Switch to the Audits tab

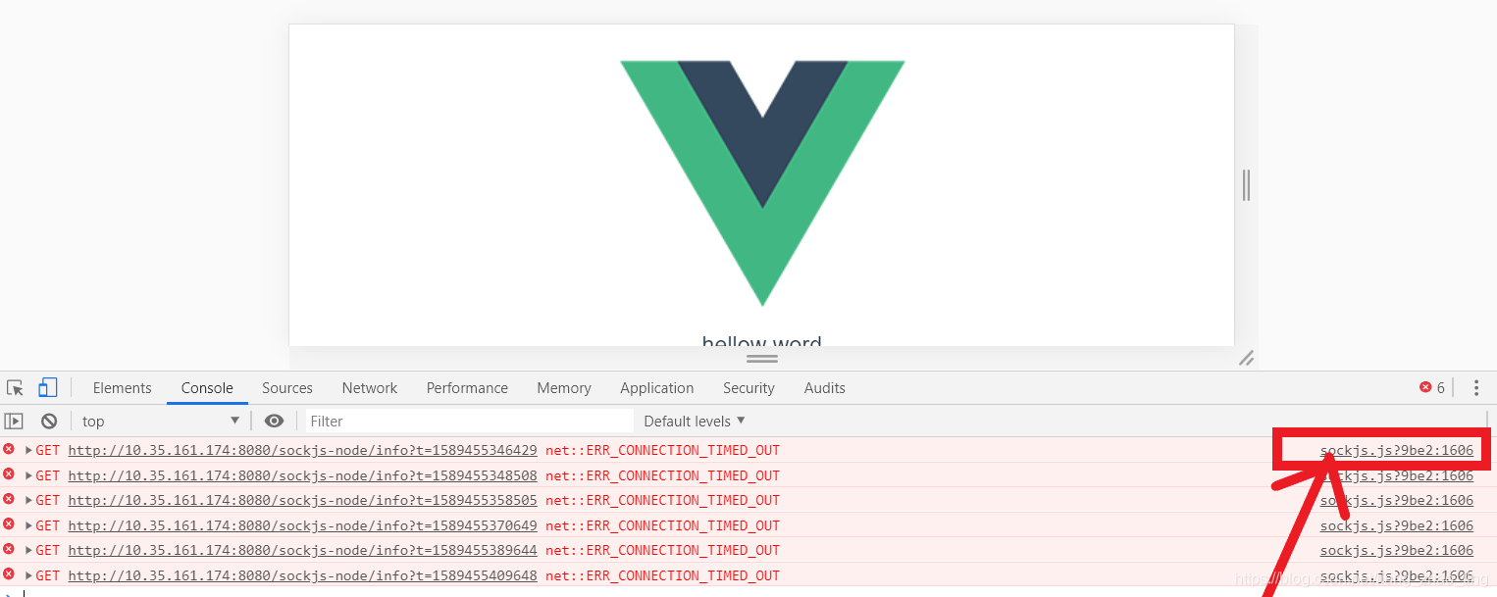click(825, 388)
